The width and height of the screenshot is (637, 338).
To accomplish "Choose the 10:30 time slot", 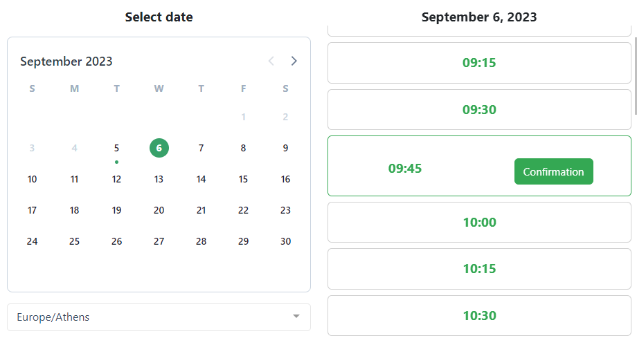I will [479, 316].
